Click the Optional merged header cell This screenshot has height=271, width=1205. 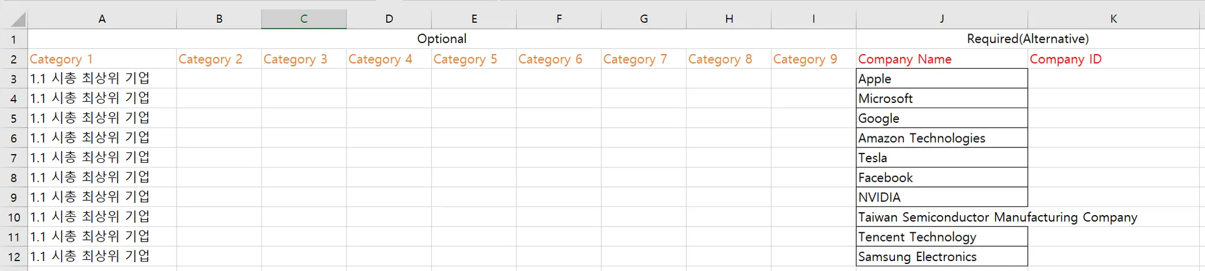[441, 39]
